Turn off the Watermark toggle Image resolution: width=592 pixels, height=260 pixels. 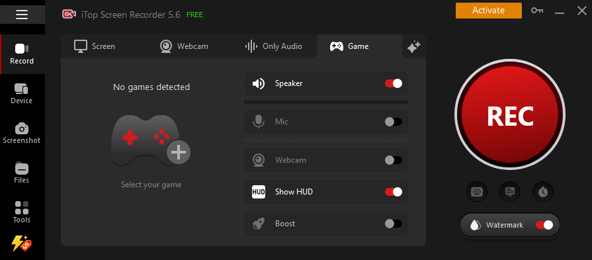544,225
